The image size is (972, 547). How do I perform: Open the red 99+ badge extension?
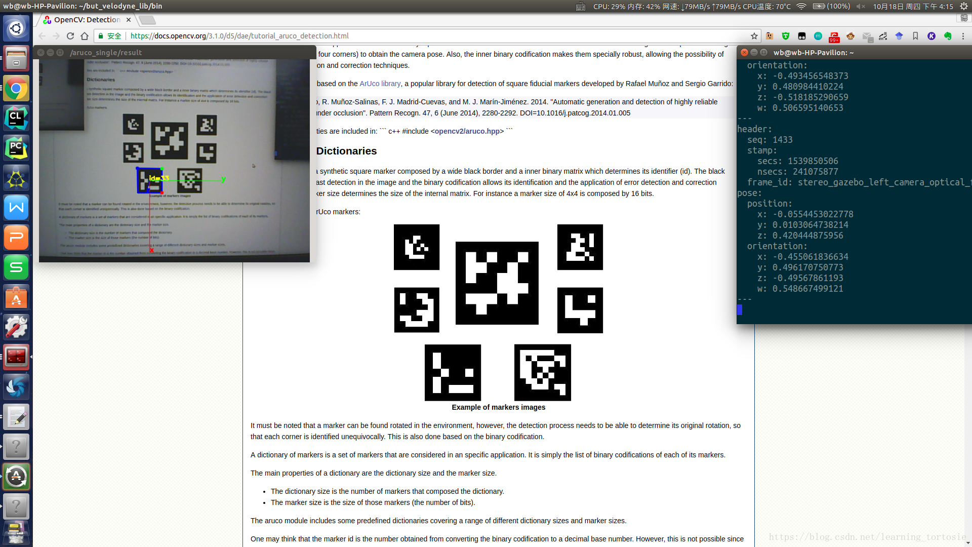834,36
